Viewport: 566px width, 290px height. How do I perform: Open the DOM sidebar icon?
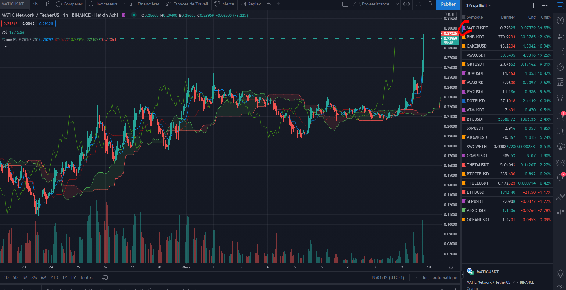tap(560, 212)
